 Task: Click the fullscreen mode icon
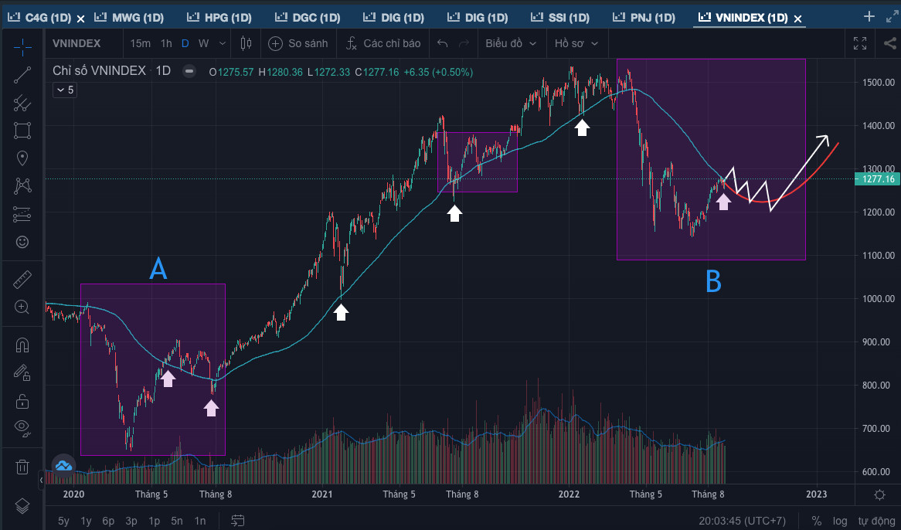tap(859, 44)
